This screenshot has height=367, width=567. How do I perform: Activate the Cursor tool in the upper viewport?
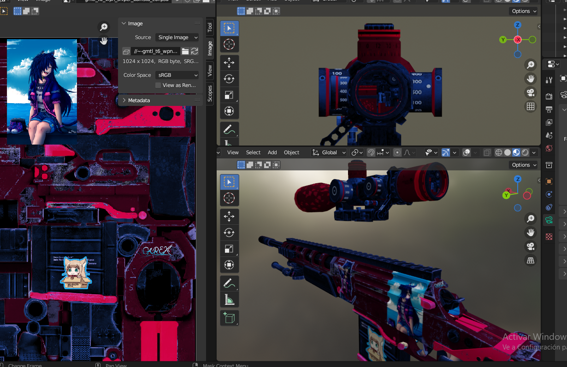click(229, 45)
